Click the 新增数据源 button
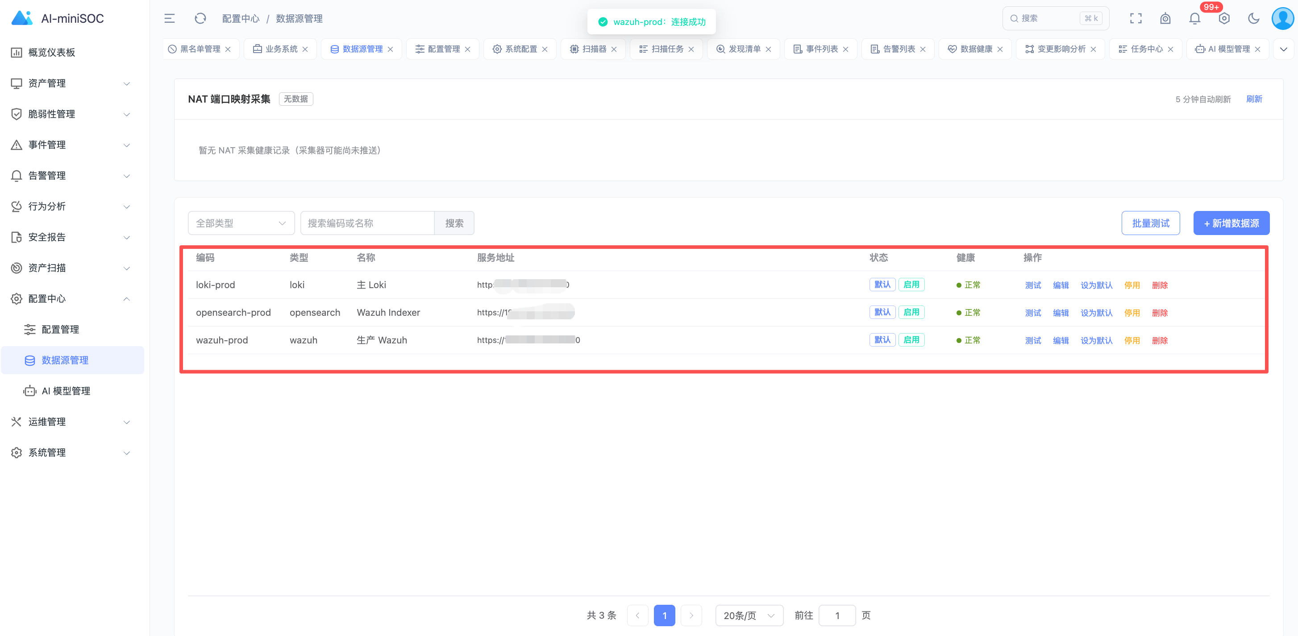This screenshot has height=636, width=1298. click(1231, 223)
